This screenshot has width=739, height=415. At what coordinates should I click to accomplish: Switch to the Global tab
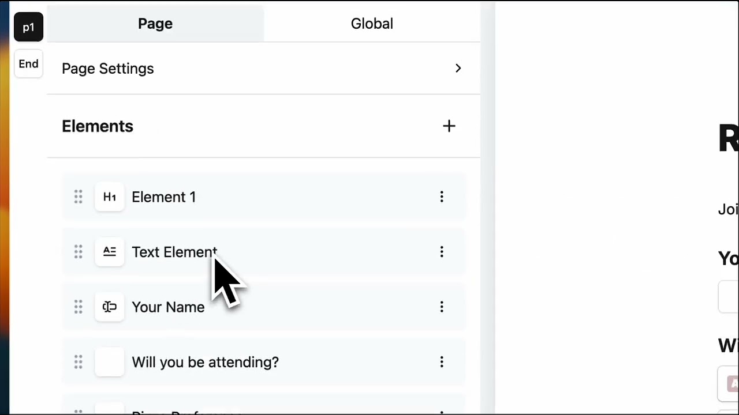372,24
